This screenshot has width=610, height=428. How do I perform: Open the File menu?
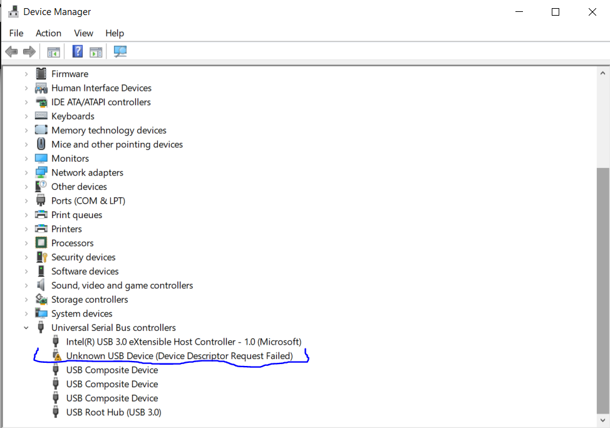[x=16, y=33]
